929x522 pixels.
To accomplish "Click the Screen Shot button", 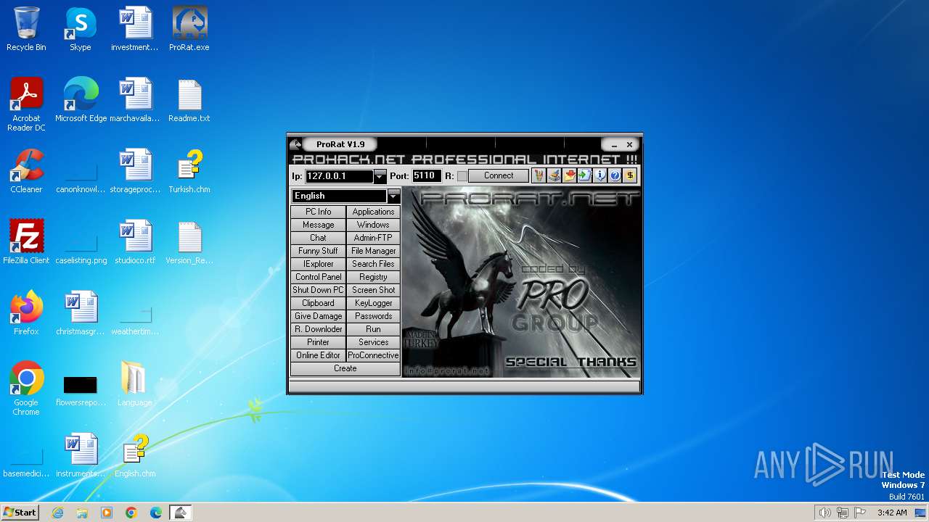I will (x=373, y=290).
